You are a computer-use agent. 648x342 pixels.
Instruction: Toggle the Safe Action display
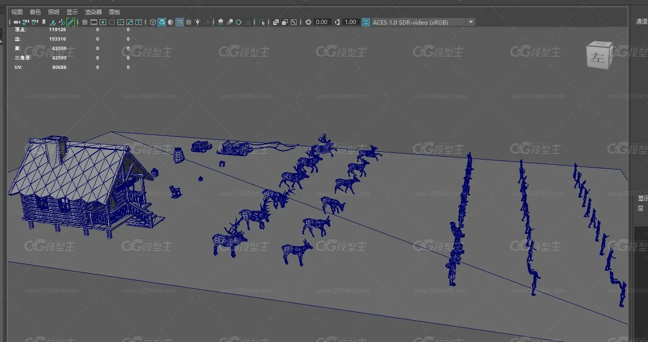pyautogui.click(x=130, y=22)
